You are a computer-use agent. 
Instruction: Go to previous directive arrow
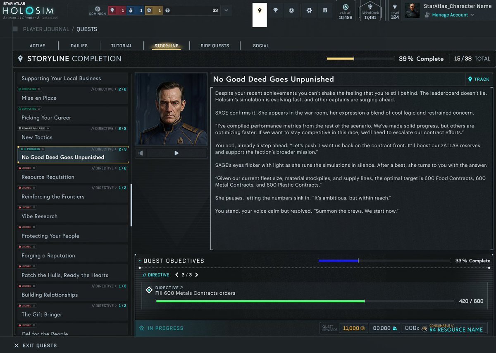pos(177,275)
